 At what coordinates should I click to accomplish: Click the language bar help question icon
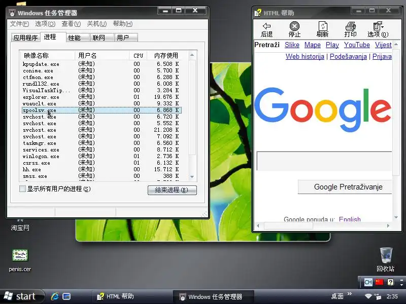(x=390, y=282)
